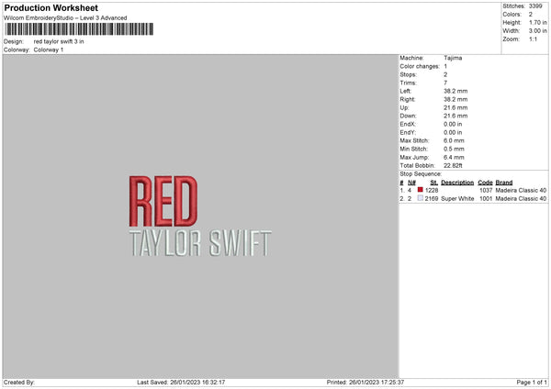The height and width of the screenshot is (389, 551).
Task: Select stitch count 1228 in stop row 1
Action: pos(432,190)
